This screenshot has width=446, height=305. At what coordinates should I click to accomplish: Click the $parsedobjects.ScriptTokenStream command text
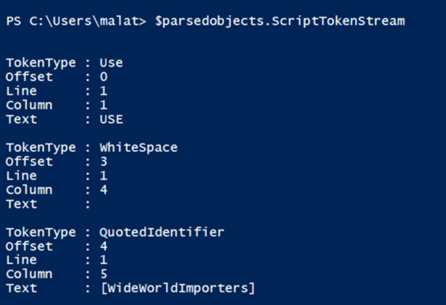click(x=280, y=21)
